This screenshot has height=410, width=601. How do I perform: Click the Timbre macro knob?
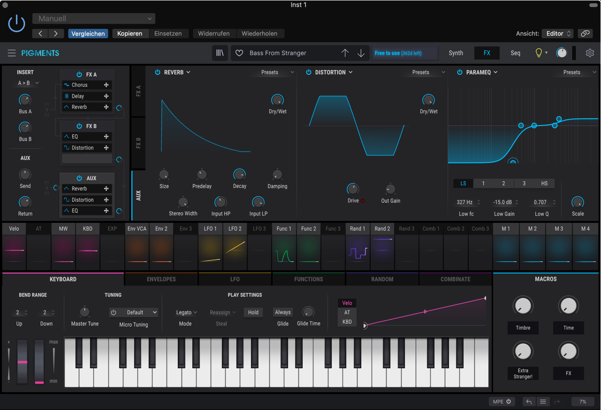(x=523, y=306)
